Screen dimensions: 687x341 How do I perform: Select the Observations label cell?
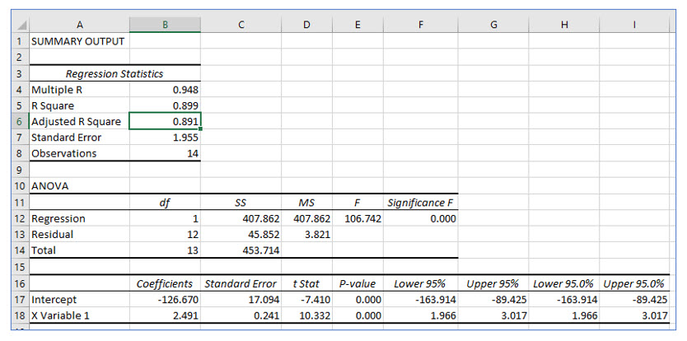pos(79,153)
